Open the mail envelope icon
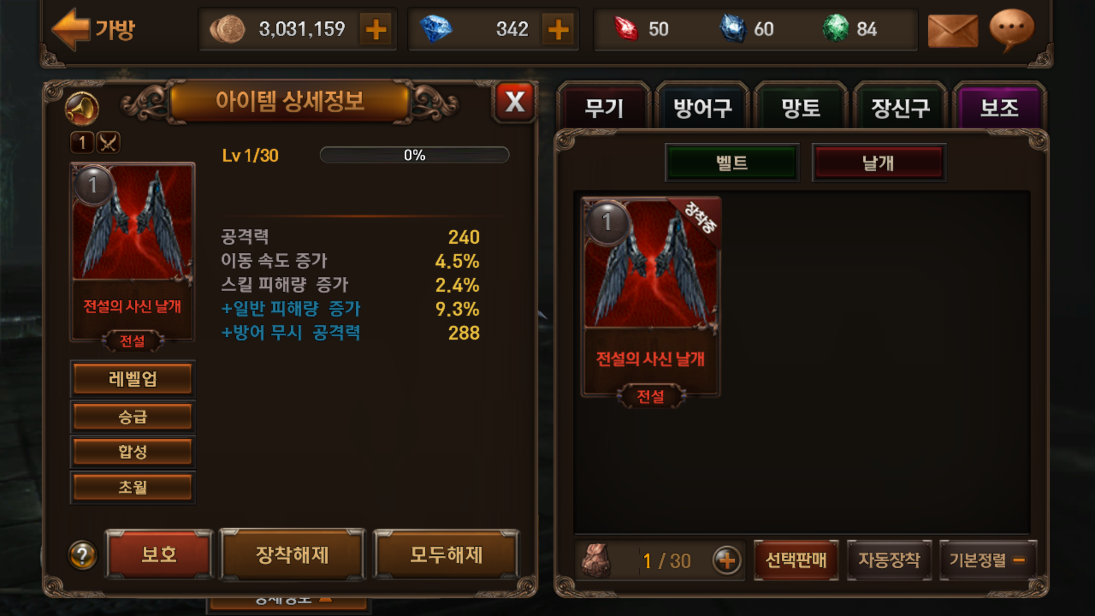 953,30
